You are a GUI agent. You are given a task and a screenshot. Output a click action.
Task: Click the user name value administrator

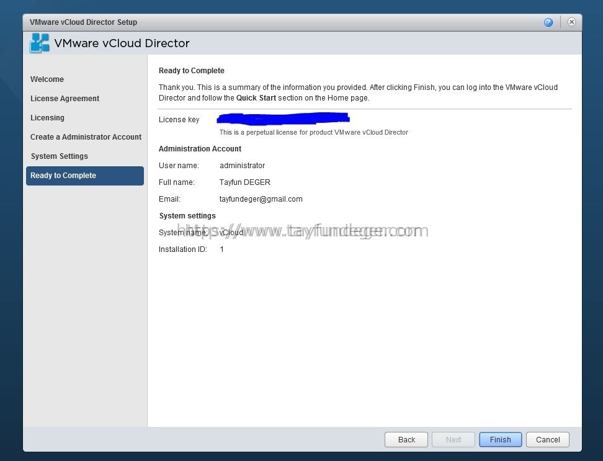(x=243, y=166)
